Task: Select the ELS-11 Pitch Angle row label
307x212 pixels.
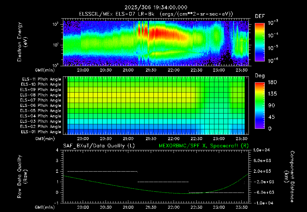Action: pos(41,79)
